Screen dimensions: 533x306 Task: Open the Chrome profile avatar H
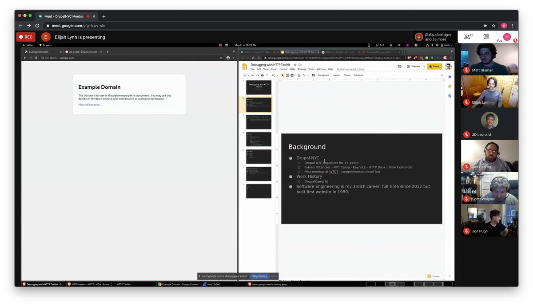(x=504, y=26)
